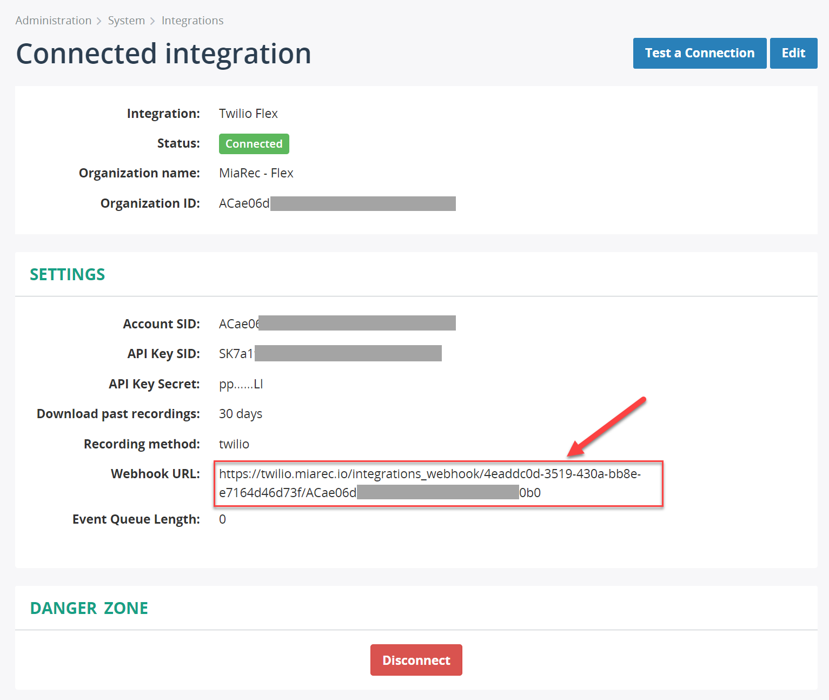
Task: Click the Integration label
Action: point(163,114)
